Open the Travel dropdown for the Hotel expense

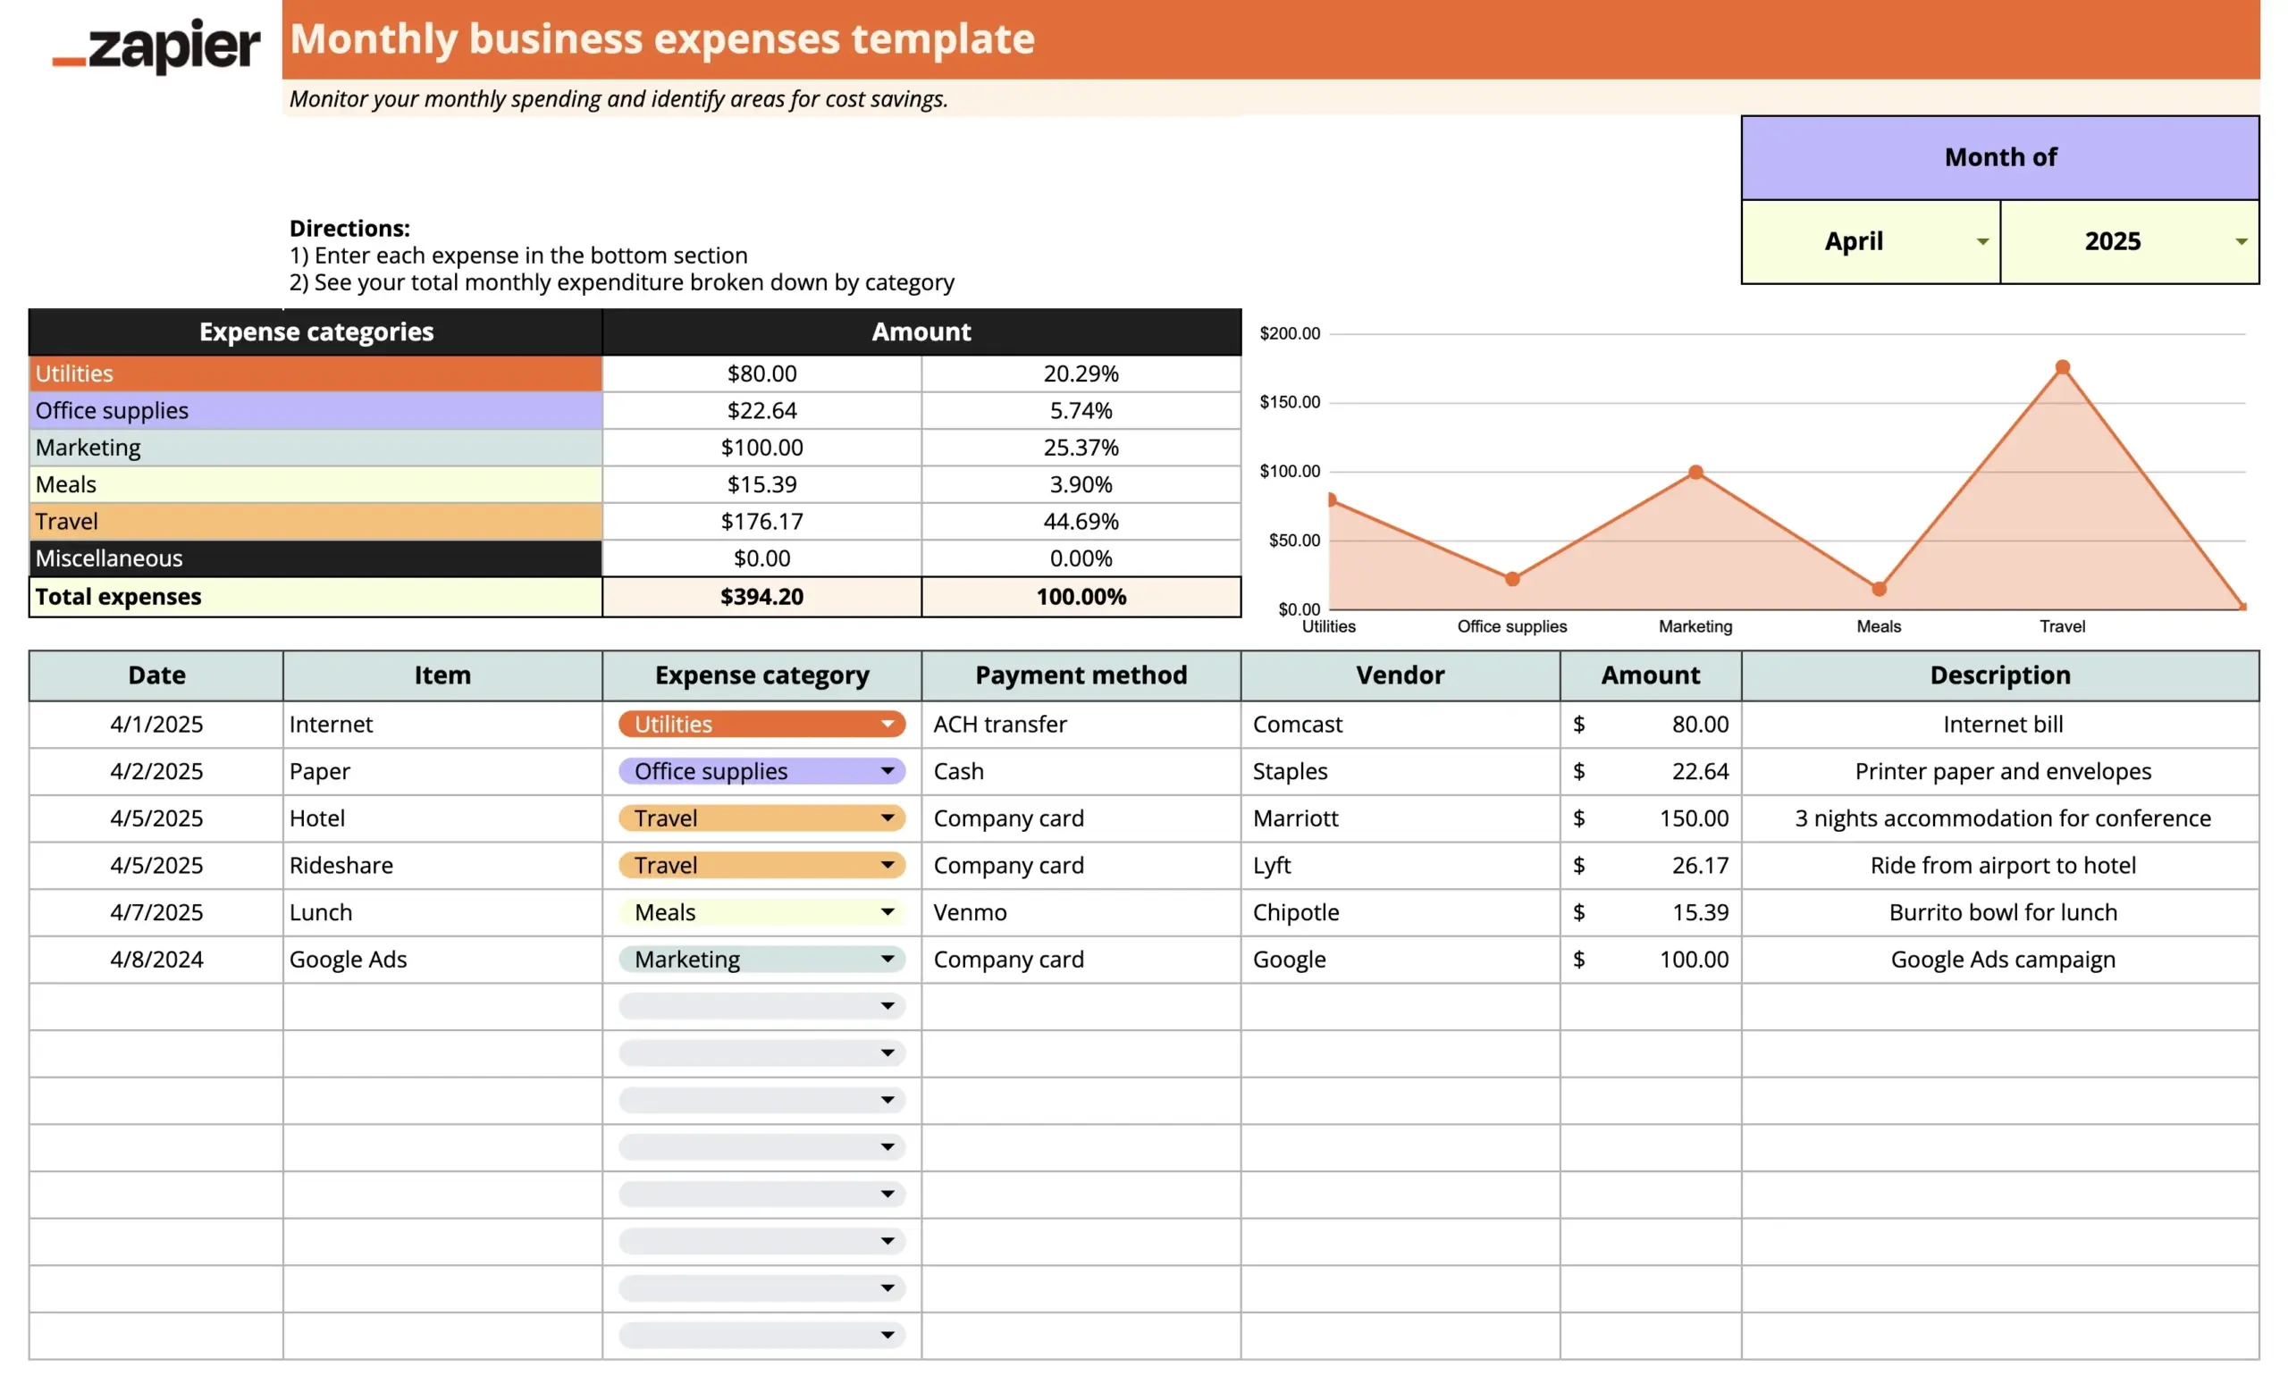pyautogui.click(x=889, y=818)
